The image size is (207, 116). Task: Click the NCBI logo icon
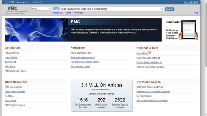[x=6, y=2]
